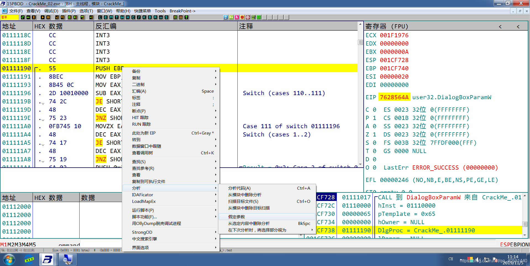The width and height of the screenshot is (530, 266).
Task: Open References window with R icon
Action: (155, 17)
